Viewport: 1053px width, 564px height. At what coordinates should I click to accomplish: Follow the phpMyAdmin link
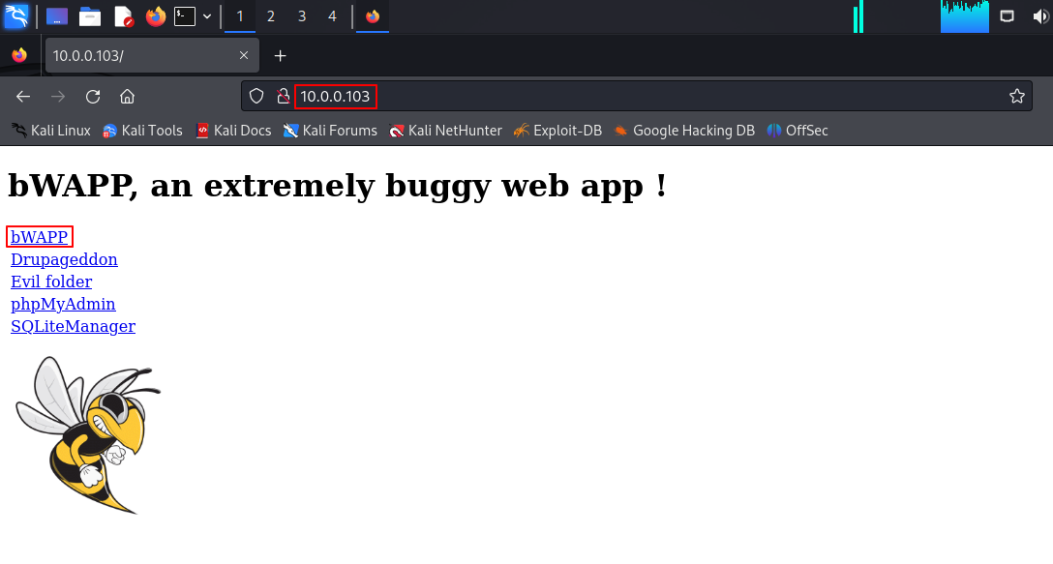tap(63, 304)
